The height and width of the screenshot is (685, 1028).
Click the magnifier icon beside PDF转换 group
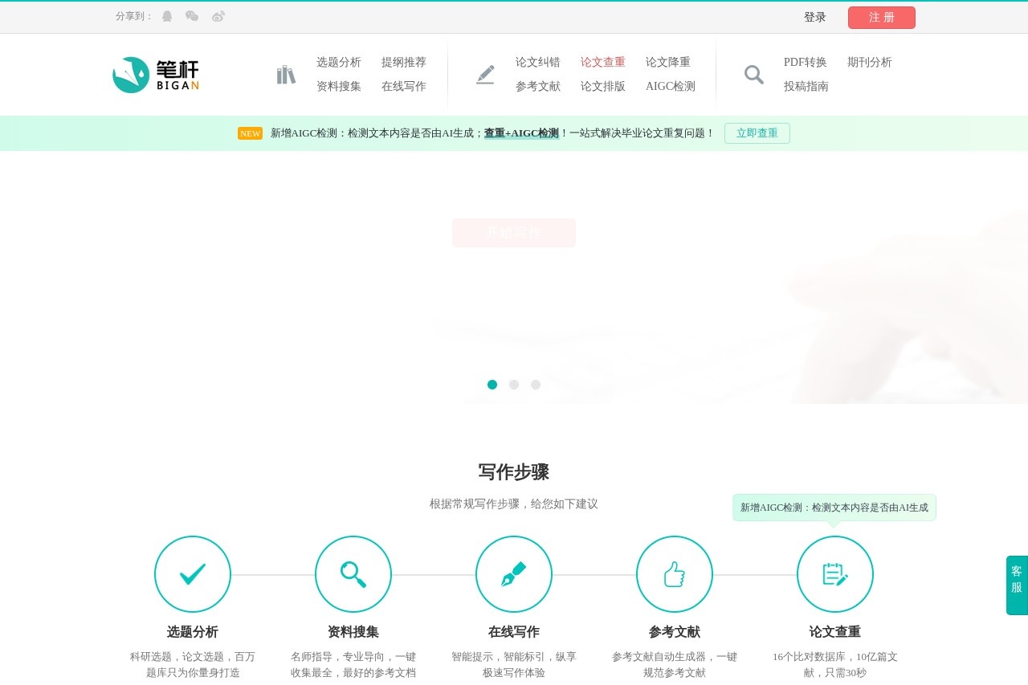click(753, 74)
